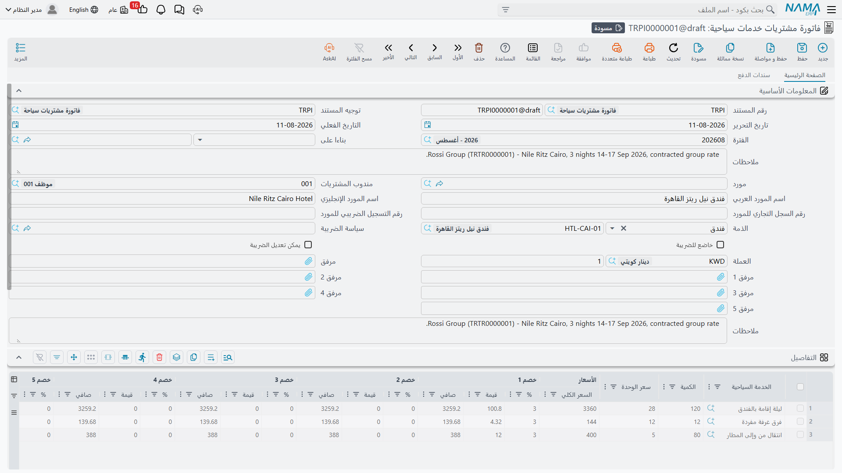Screen dimensions: 842x473
Task: Click the layers icon in the details toolbar
Action: pyautogui.click(x=177, y=357)
